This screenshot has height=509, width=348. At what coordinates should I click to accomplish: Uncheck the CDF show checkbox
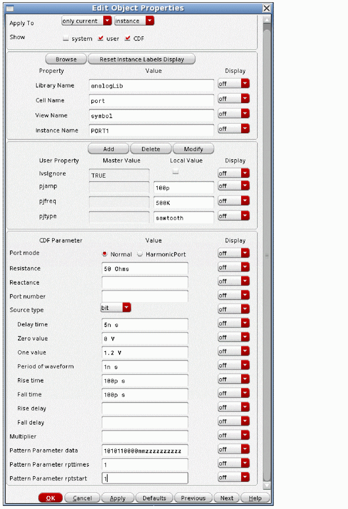coord(128,39)
